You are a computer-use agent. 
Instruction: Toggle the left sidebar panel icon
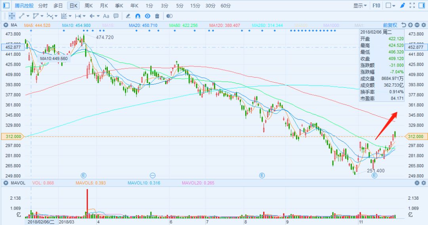[x=6, y=6]
